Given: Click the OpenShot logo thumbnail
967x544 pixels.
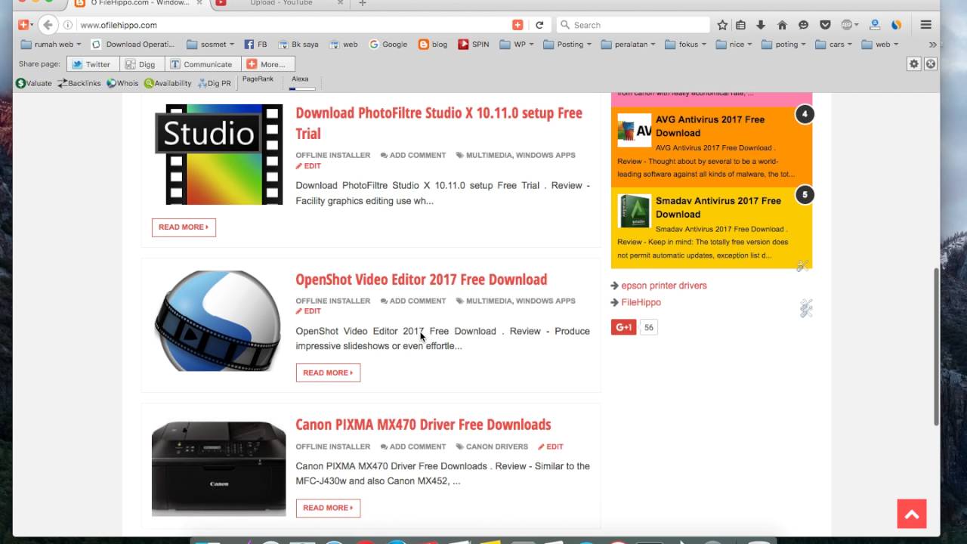Looking at the screenshot, I should click(x=218, y=320).
